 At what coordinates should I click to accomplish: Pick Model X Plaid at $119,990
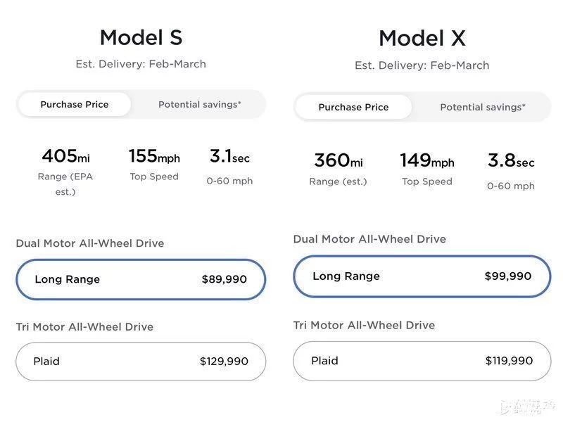(x=422, y=361)
